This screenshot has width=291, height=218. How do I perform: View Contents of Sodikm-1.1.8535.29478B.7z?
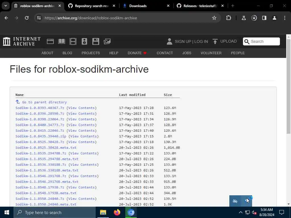tap(84, 153)
